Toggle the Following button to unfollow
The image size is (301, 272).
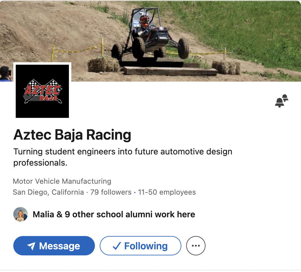click(141, 246)
